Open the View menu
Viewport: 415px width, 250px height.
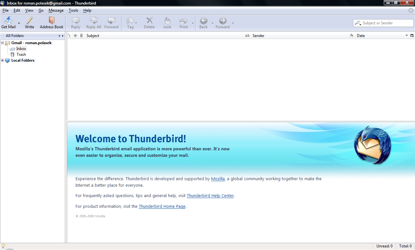click(x=29, y=10)
